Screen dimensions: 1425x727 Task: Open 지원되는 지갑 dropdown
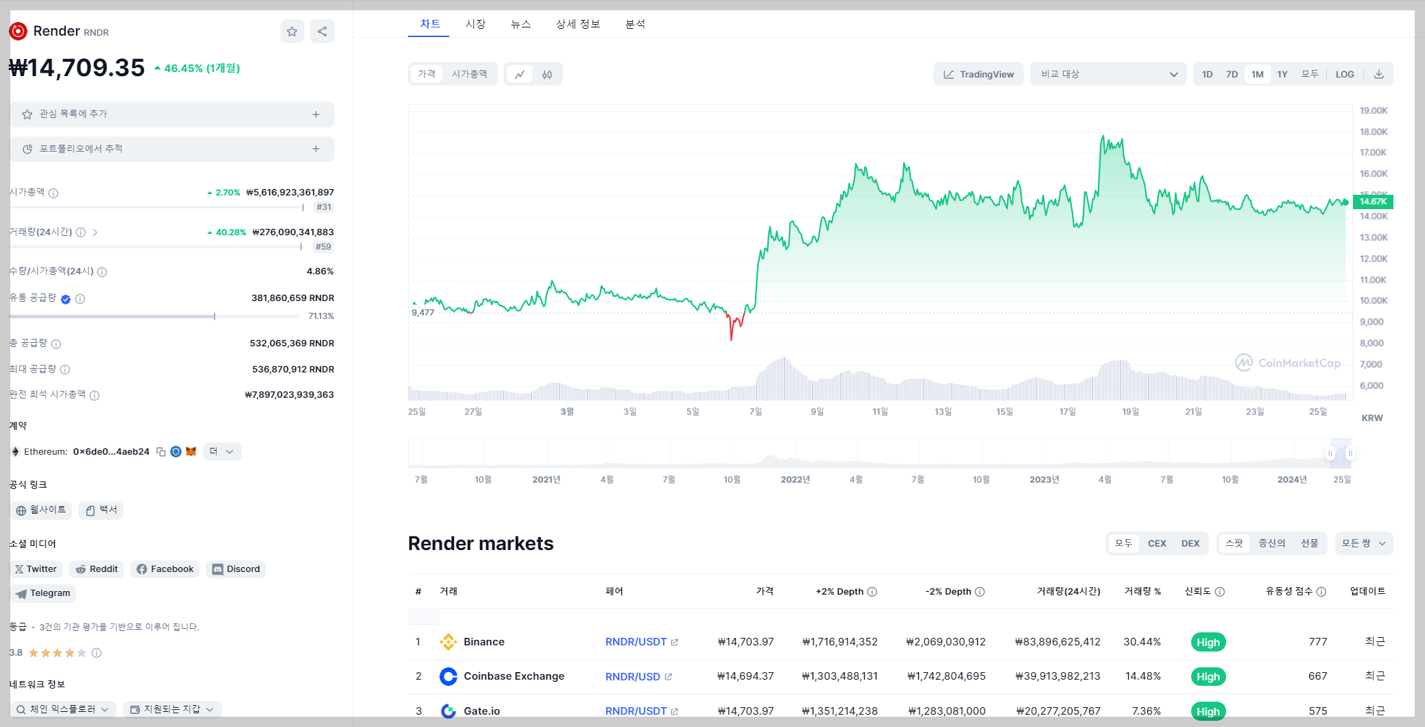point(172,709)
